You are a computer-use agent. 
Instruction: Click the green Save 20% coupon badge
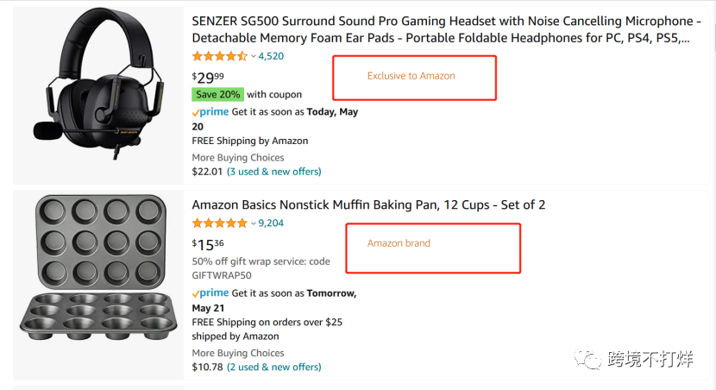pos(218,94)
